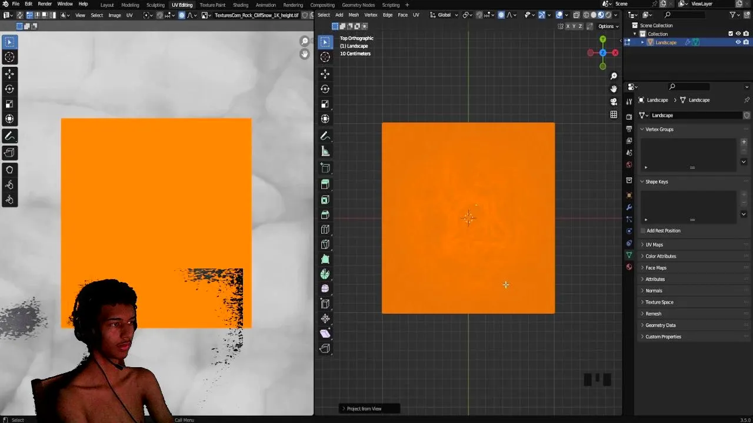Toggle proportional editing in 3D viewport
This screenshot has width=753, height=423.
(501, 15)
